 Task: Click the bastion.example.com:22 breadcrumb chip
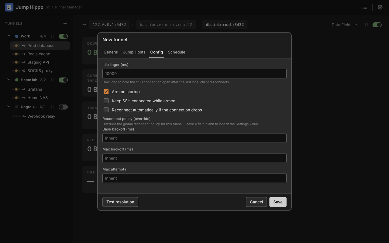[166, 25]
